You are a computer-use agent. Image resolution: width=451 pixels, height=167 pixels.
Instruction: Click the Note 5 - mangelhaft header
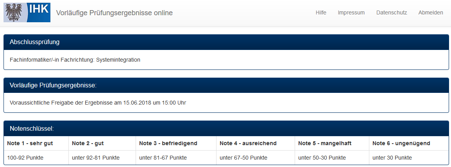click(x=324, y=143)
